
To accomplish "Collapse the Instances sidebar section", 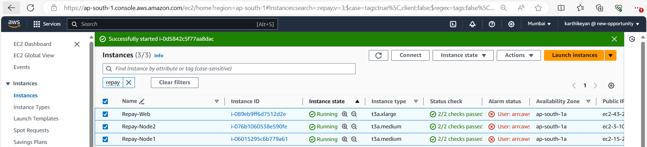I will (x=8, y=84).
